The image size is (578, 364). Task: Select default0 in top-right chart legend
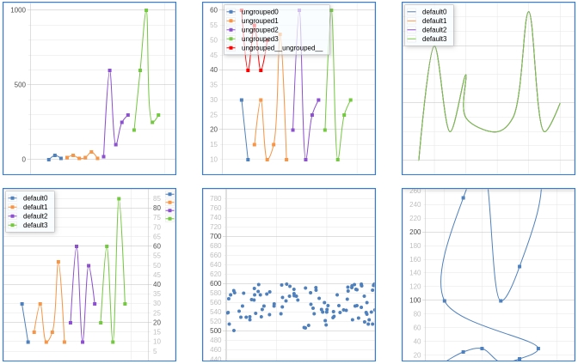pos(433,11)
